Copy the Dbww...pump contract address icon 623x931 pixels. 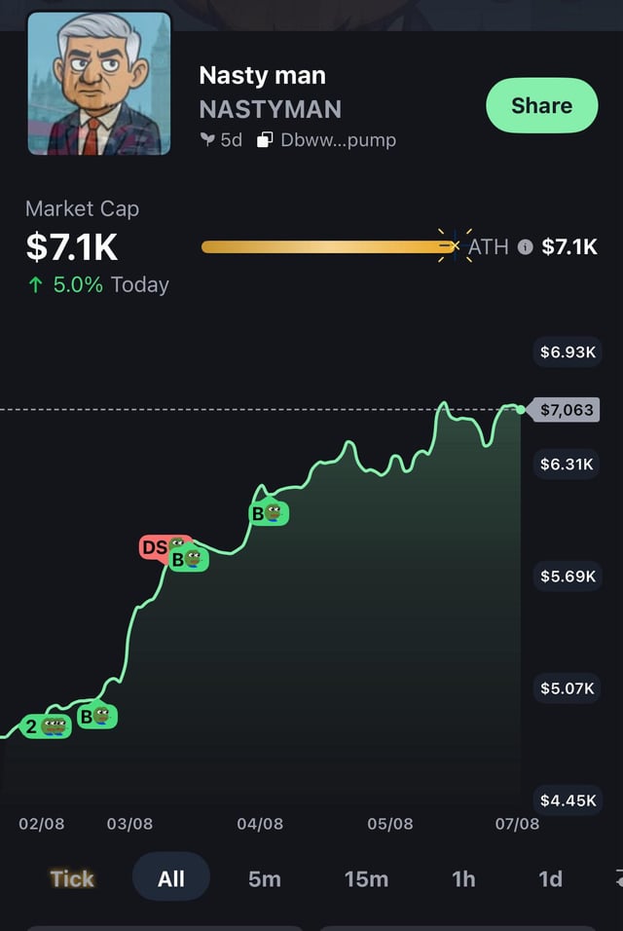click(265, 140)
